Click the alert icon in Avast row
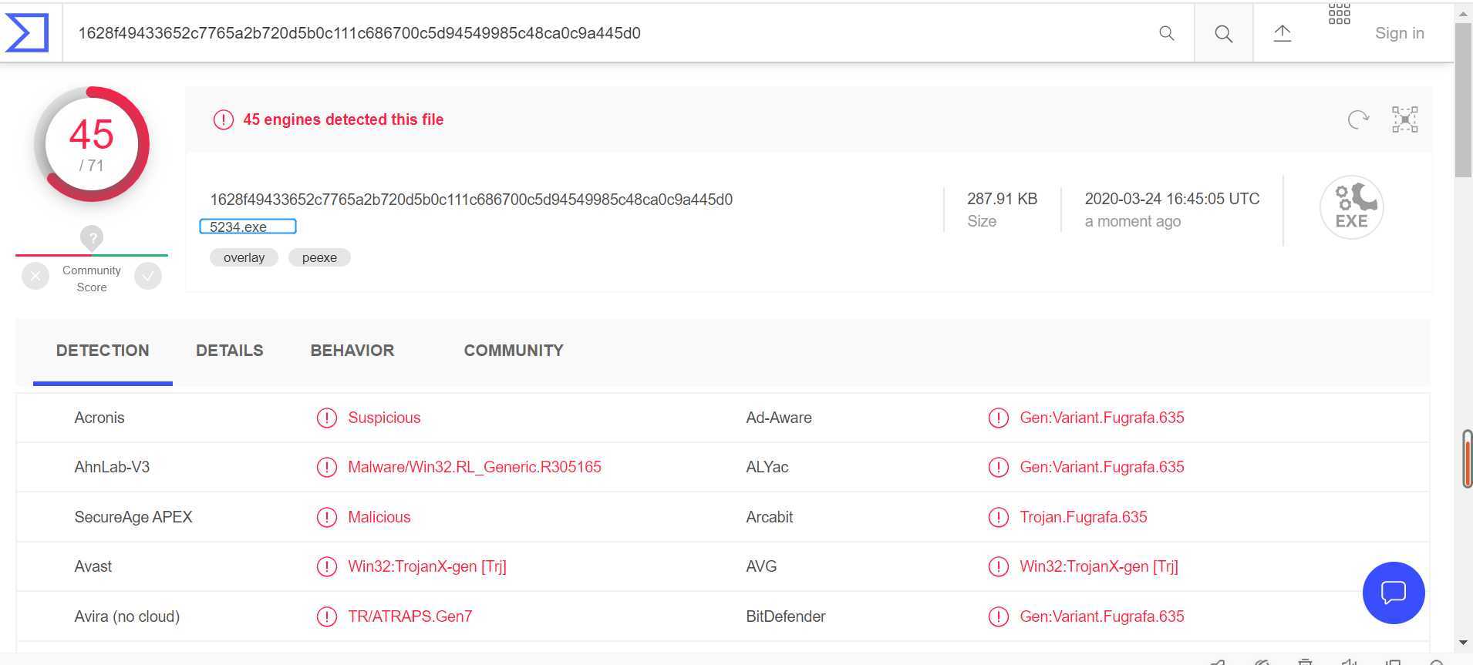The height and width of the screenshot is (665, 1473). pos(327,566)
